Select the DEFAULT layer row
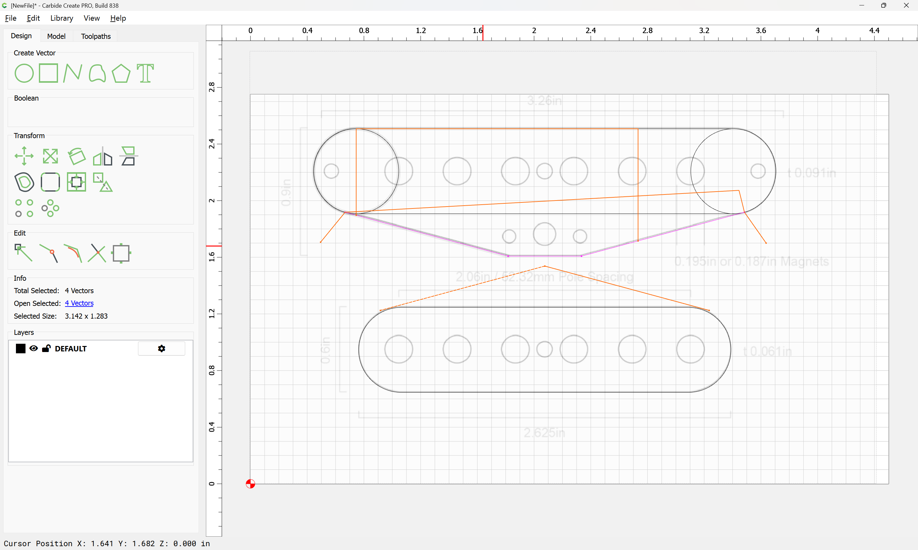Image resolution: width=918 pixels, height=550 pixels. coord(100,349)
